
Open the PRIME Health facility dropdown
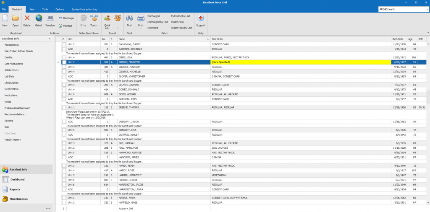[x=427, y=9]
